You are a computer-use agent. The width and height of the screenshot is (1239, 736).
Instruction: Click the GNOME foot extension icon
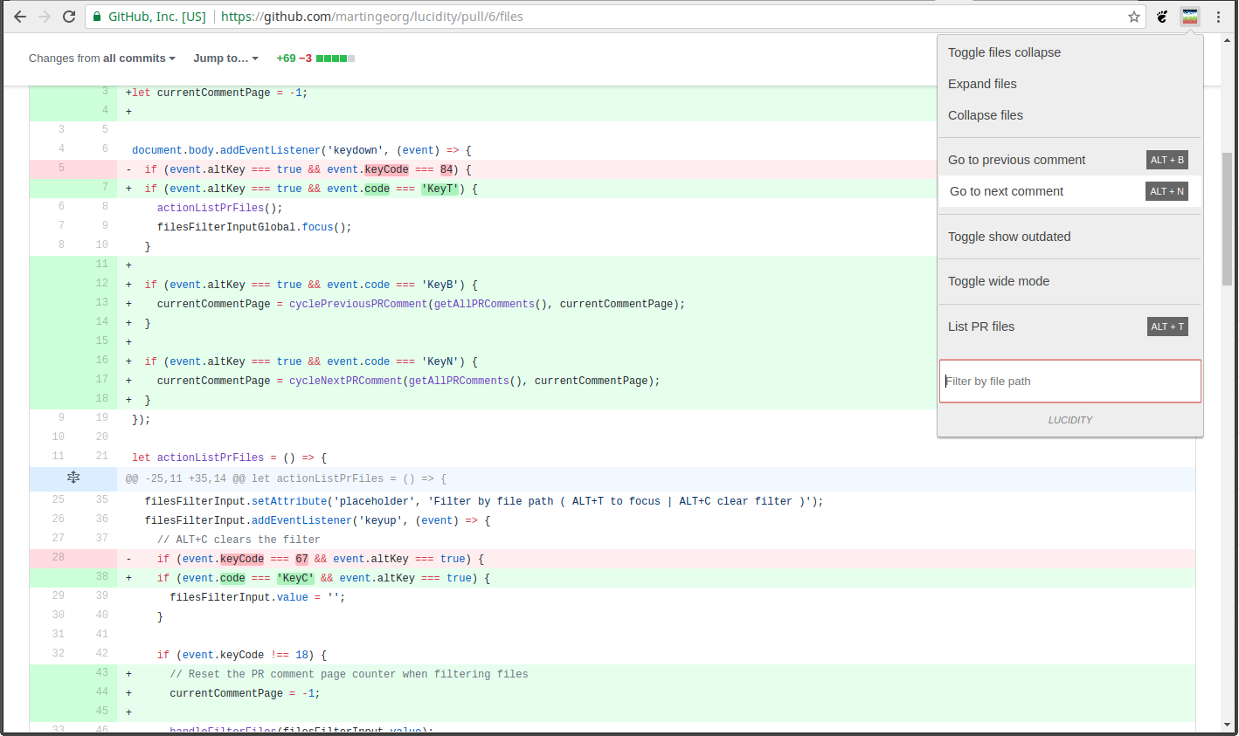[1162, 17]
